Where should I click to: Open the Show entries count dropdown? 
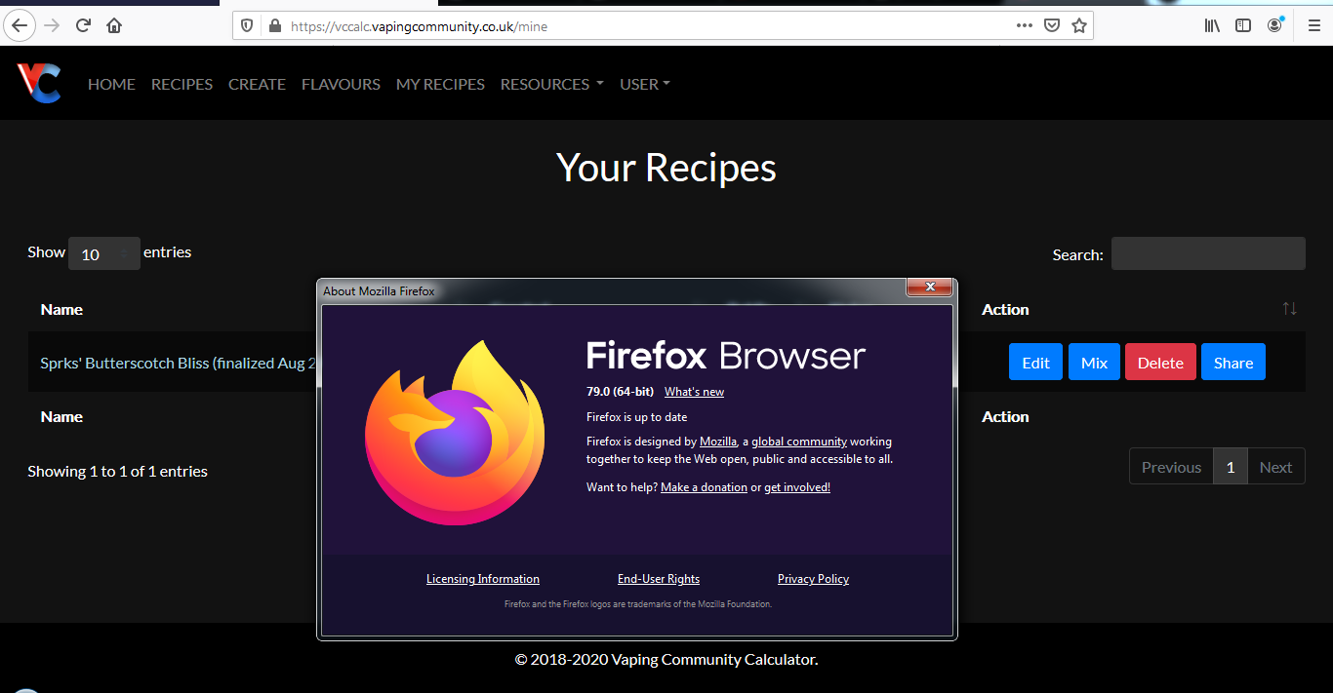(104, 253)
